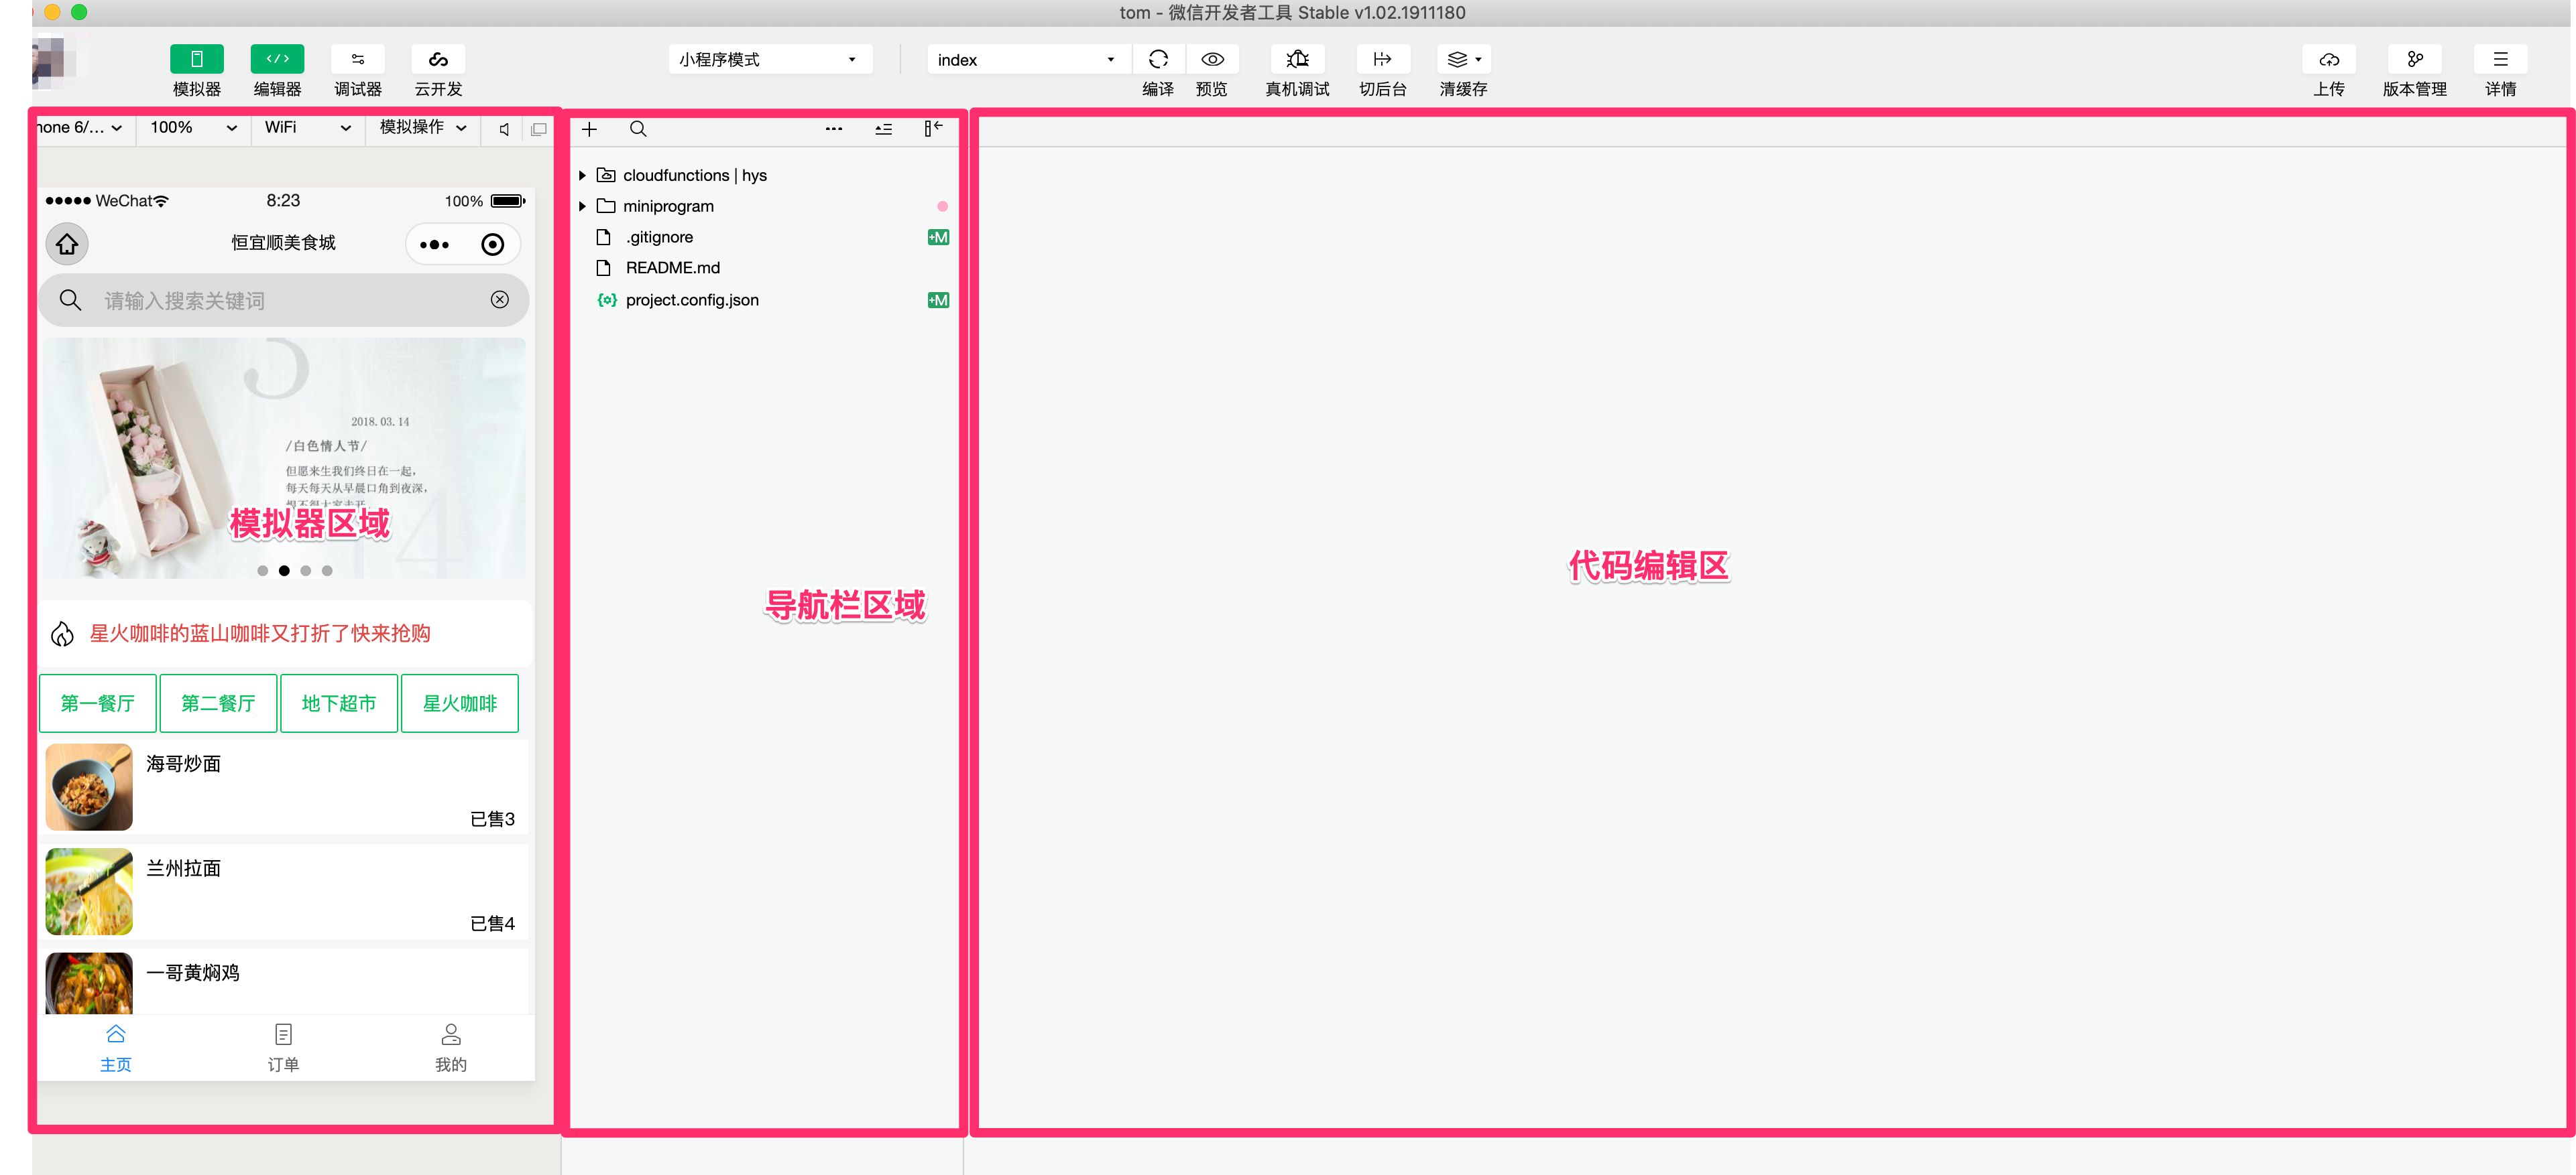Click the search magnifier in simulator

[70, 299]
